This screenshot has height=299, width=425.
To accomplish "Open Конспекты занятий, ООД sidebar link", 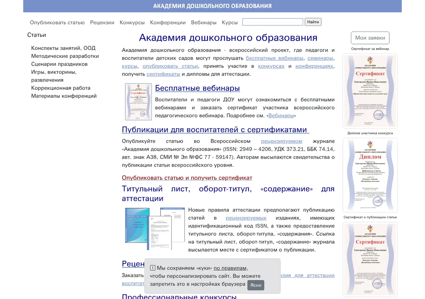I will pos(63,48).
